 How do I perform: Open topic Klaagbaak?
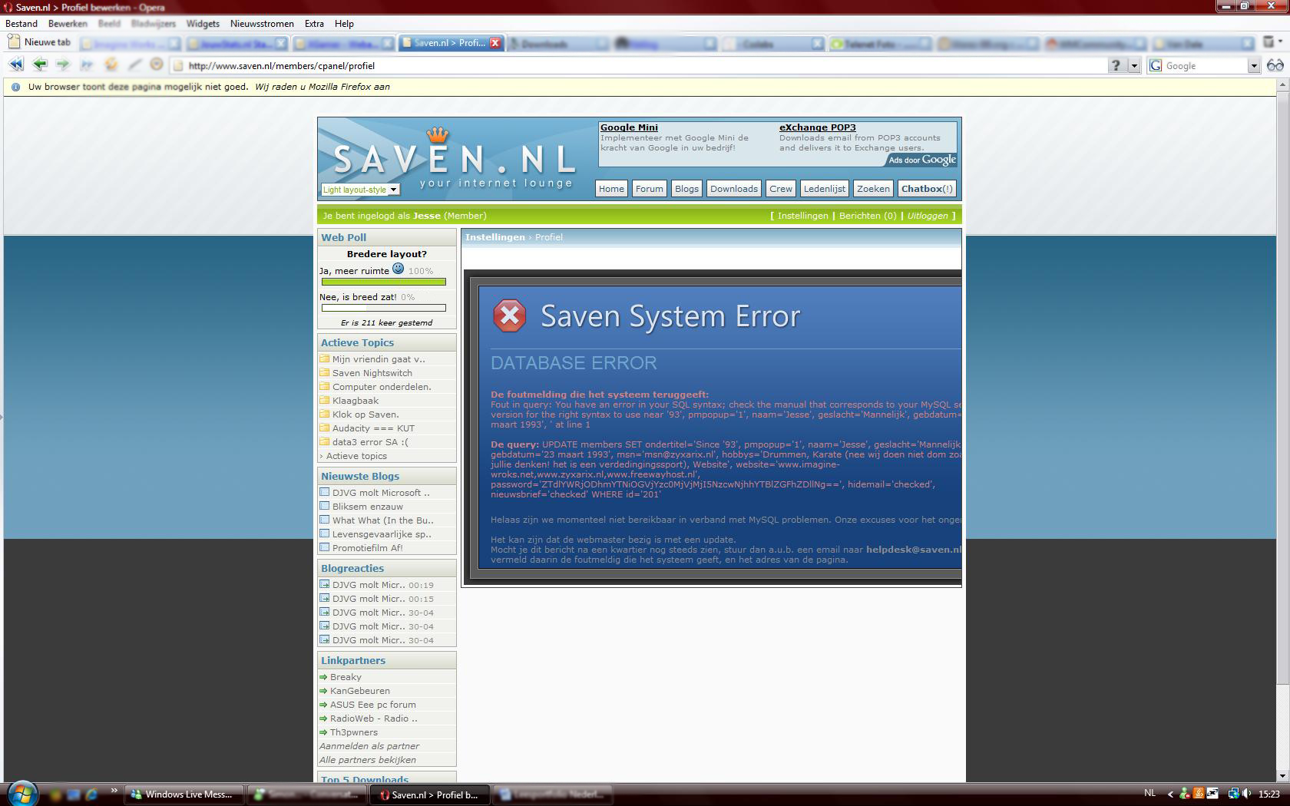pos(355,401)
